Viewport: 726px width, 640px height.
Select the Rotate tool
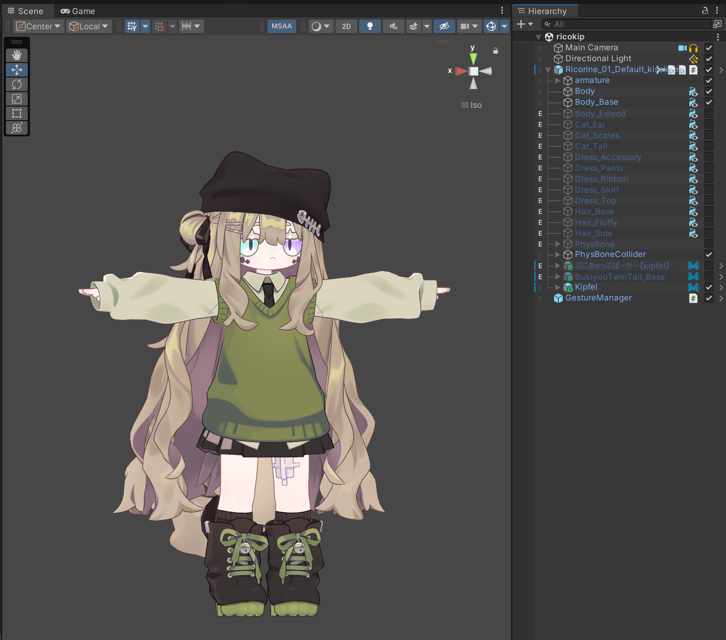click(17, 84)
